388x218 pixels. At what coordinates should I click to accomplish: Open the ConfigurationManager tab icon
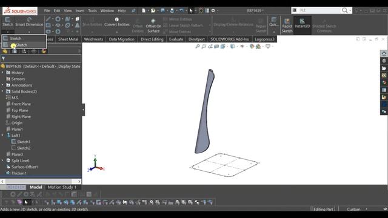(x=24, y=51)
